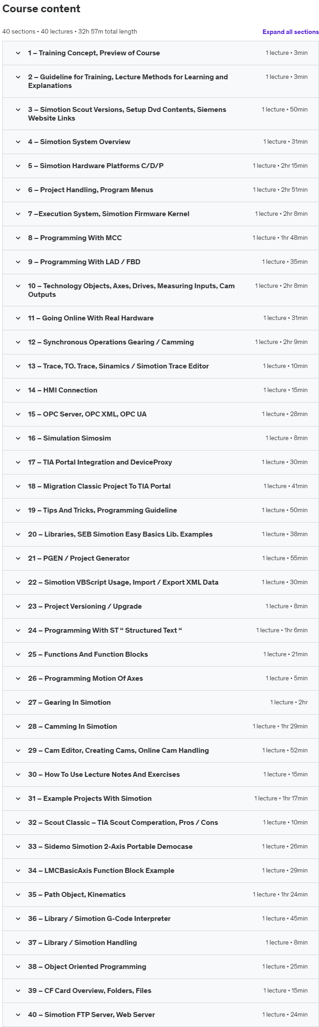Click "Tips And Tricks, Programming Guideline" row
This screenshot has width=319, height=1027.
[102, 510]
